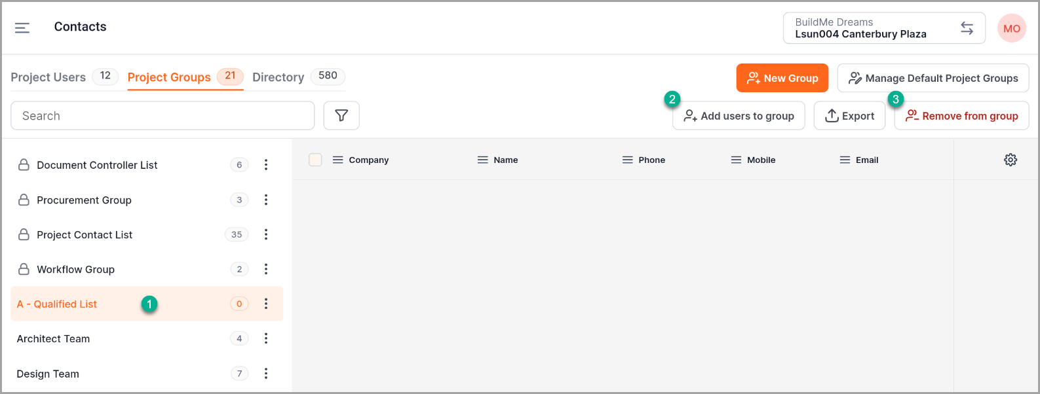1040x394 pixels.
Task: Click the Company column menu icon
Action: click(338, 160)
